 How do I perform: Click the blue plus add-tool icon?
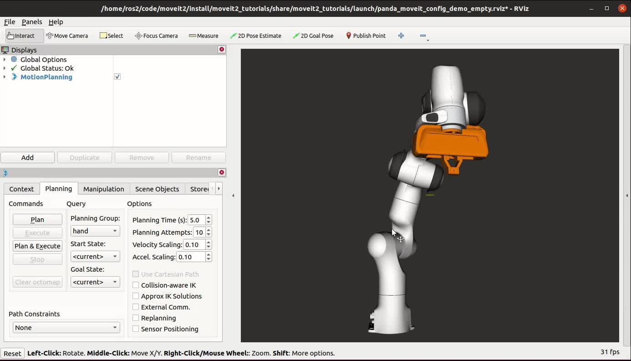(x=401, y=36)
